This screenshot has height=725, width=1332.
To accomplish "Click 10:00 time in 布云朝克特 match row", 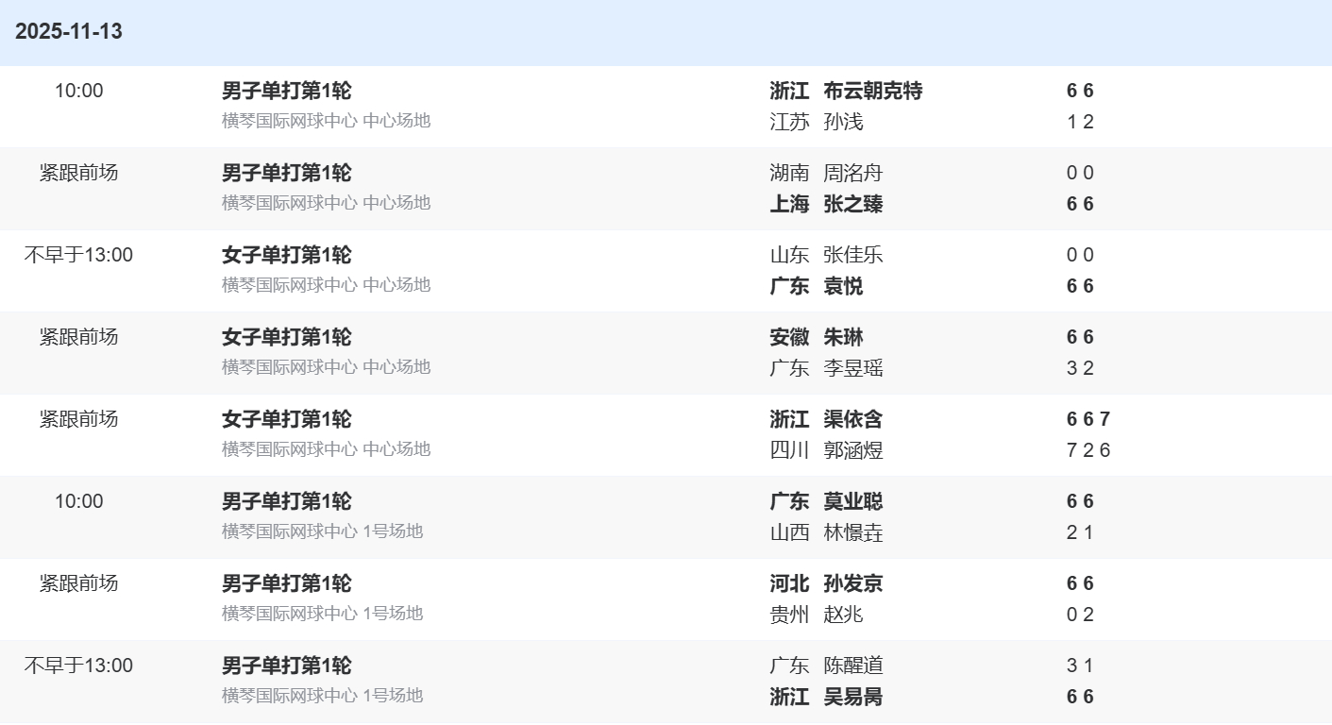I will point(79,91).
